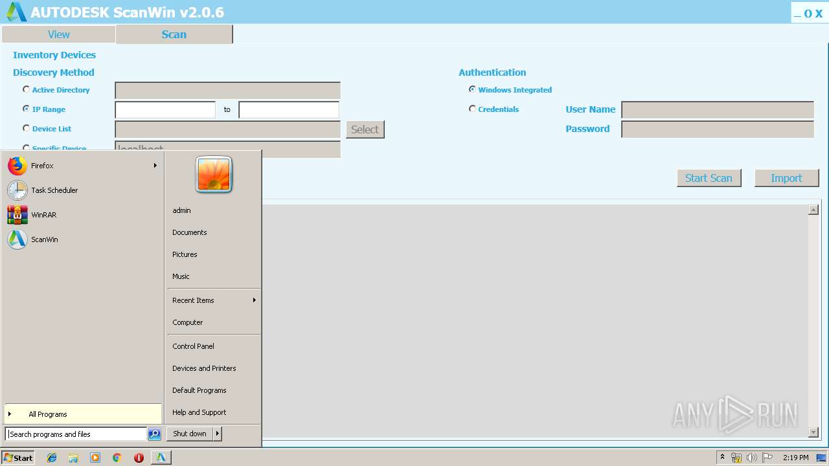Open Default Programs entry
The height and width of the screenshot is (466, 829).
pos(199,390)
